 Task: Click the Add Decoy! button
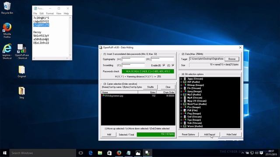coord(210,135)
